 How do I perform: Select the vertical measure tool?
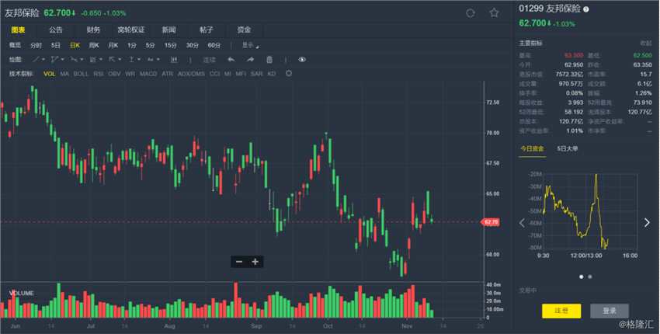tap(131, 59)
